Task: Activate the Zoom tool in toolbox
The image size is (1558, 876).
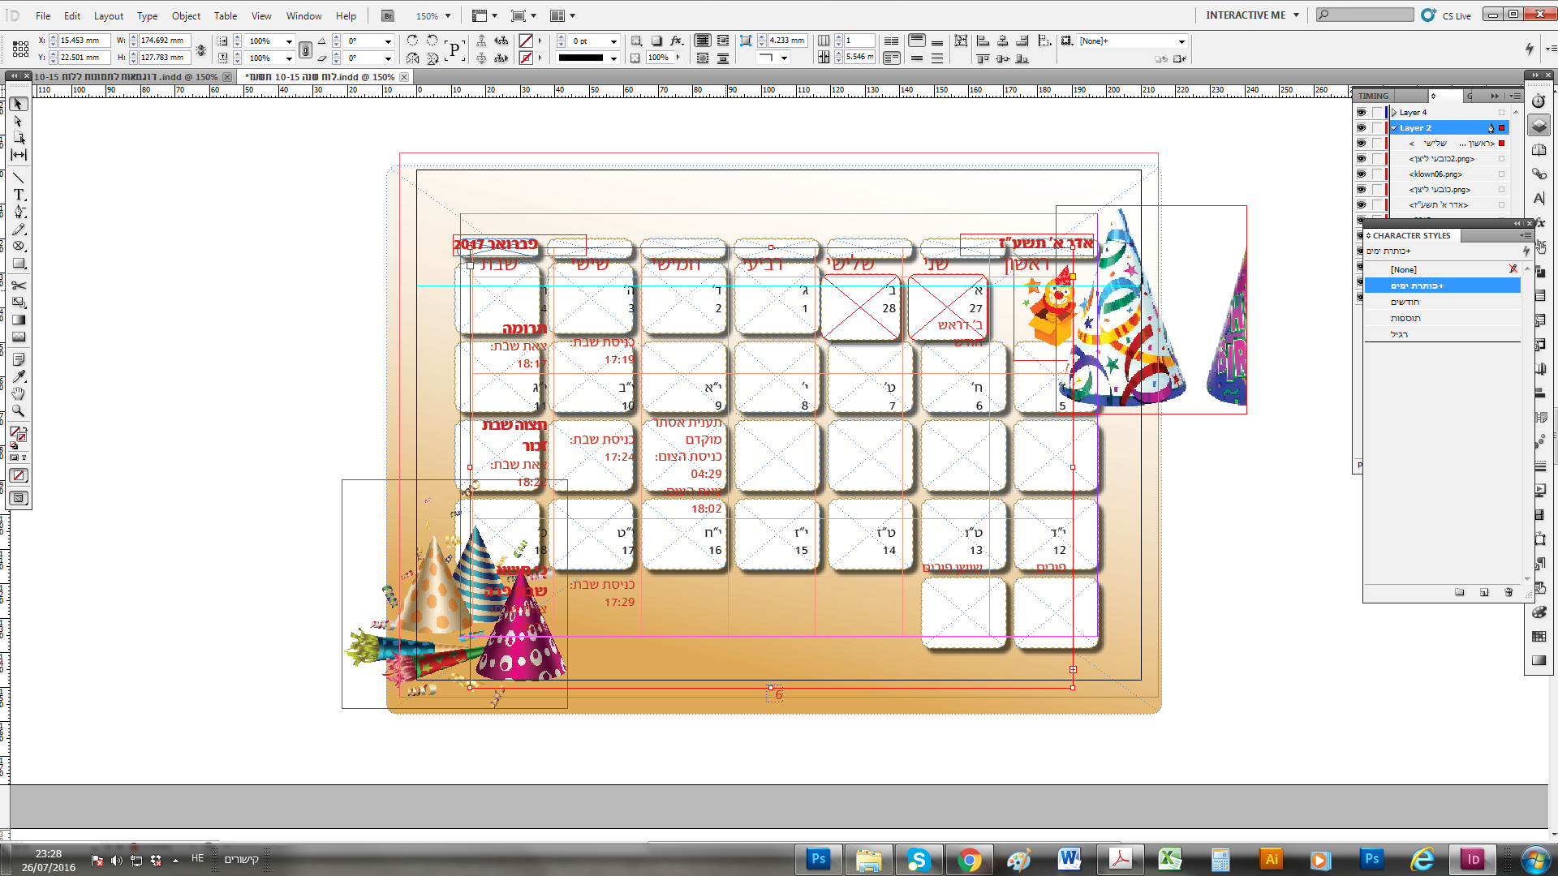Action: coord(19,411)
